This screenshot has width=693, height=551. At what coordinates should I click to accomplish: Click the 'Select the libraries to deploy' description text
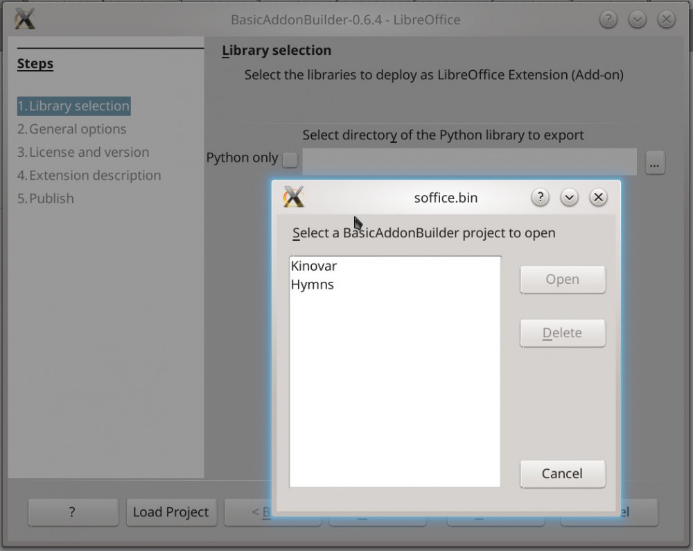[434, 75]
